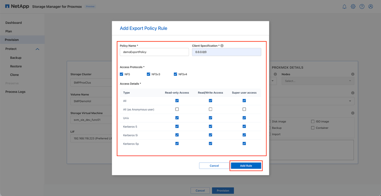Click the help question mark icon

click(x=362, y=6)
